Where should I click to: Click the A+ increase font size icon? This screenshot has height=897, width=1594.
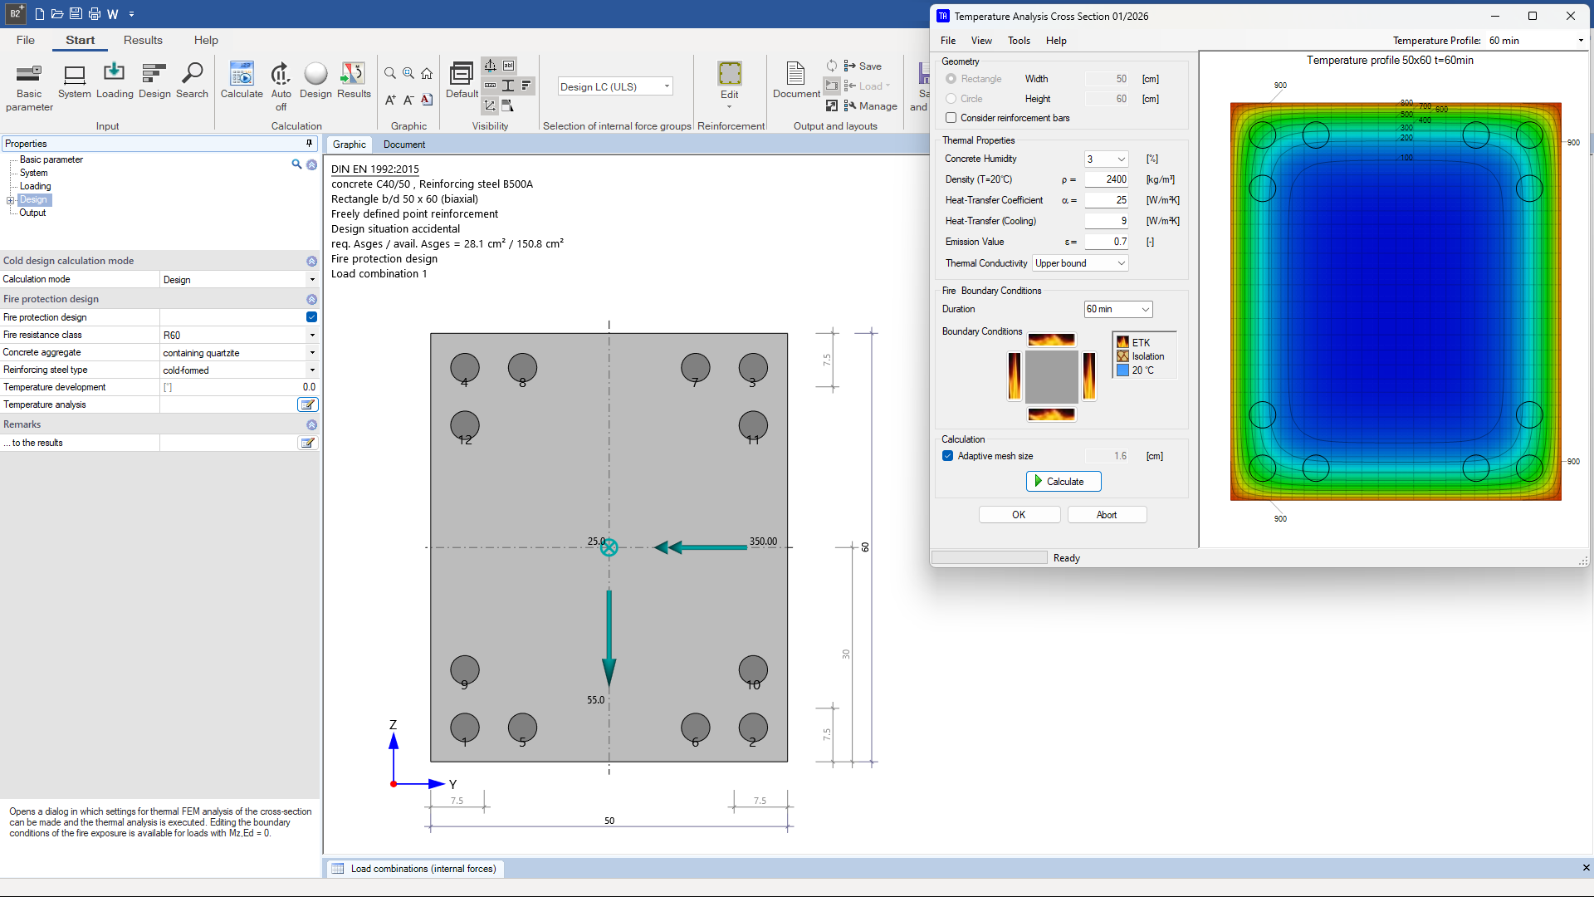pos(390,100)
